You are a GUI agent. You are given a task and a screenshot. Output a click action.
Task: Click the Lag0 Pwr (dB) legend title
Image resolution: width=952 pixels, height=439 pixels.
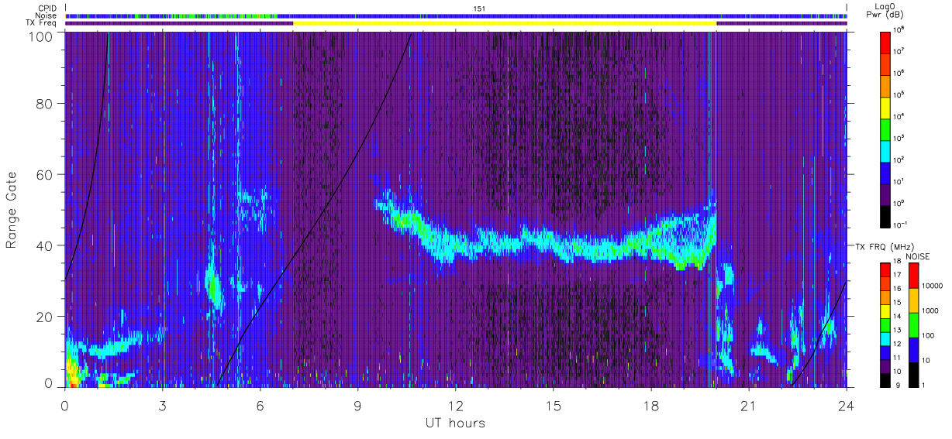pos(885,11)
